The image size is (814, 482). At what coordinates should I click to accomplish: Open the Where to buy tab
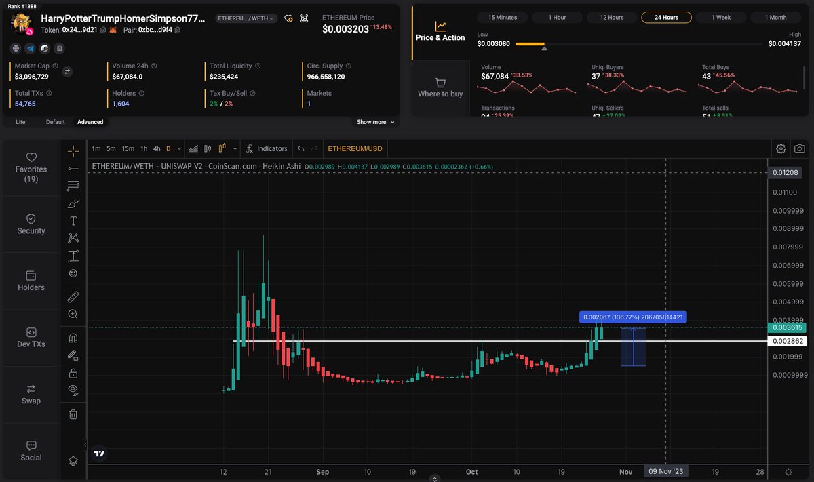[440, 87]
